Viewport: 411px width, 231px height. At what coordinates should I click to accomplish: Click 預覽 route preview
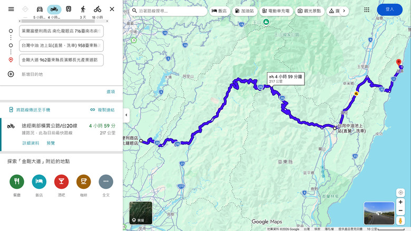pos(51,143)
